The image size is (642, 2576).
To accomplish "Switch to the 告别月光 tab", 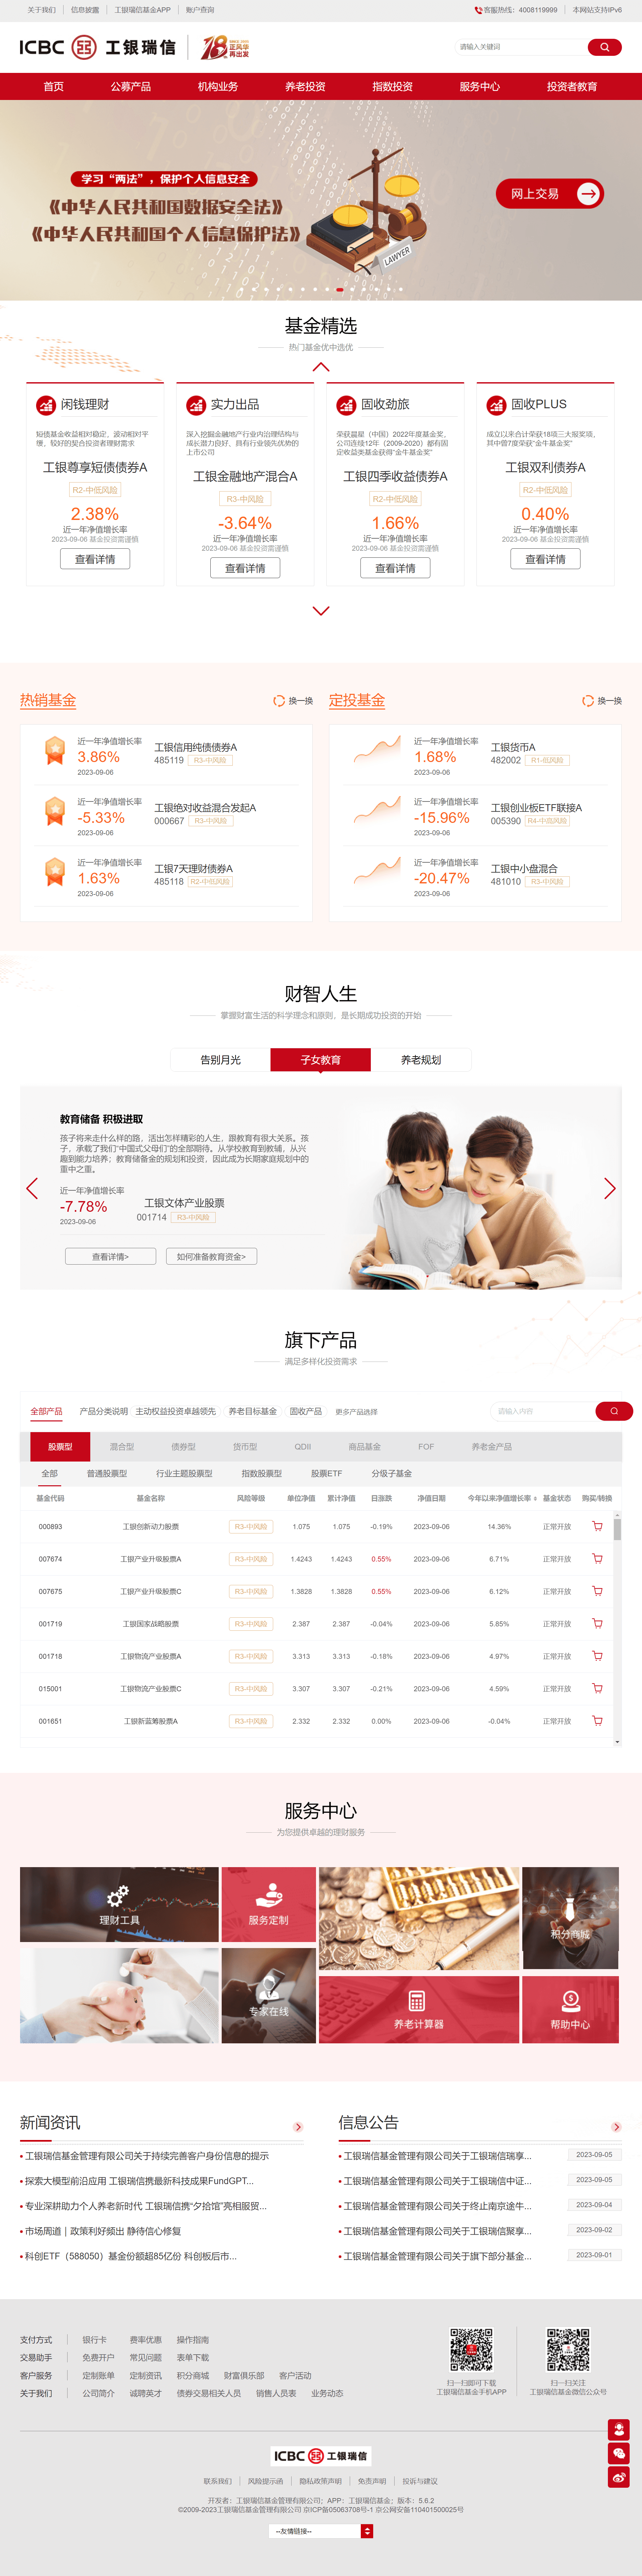I will [220, 1060].
